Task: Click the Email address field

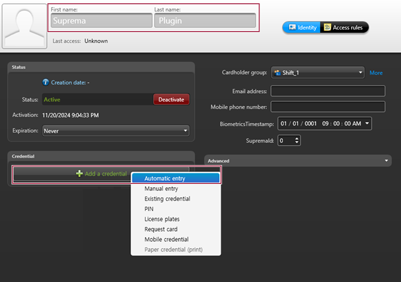Action: (x=328, y=91)
